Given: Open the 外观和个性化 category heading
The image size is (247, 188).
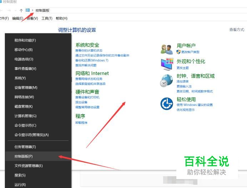Looking at the screenshot, I should pos(191,61).
